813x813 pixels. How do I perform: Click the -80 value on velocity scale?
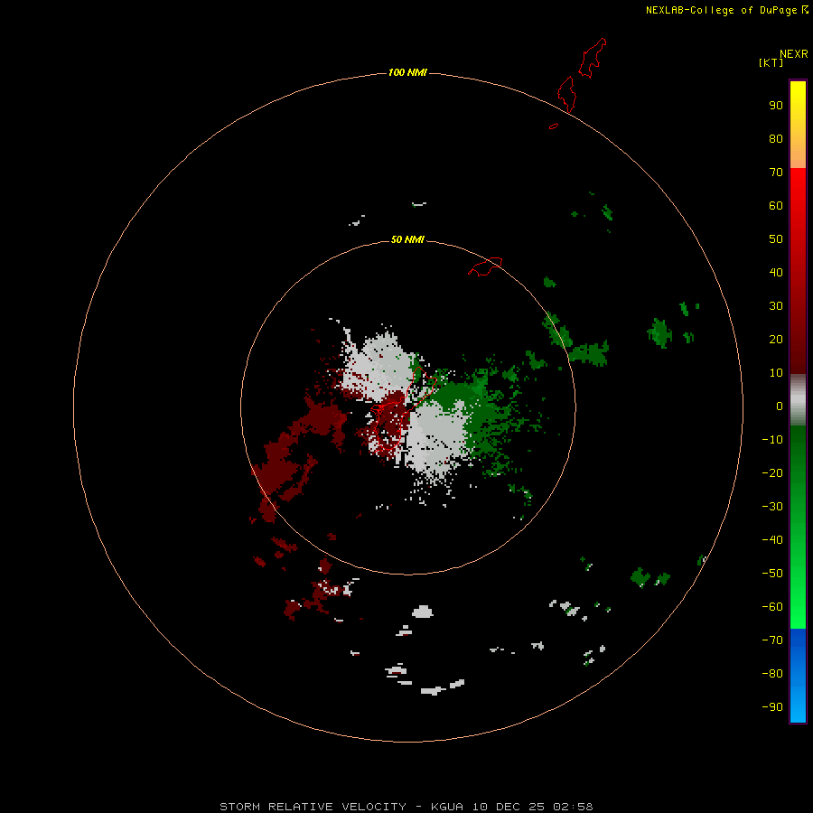pyautogui.click(x=772, y=674)
